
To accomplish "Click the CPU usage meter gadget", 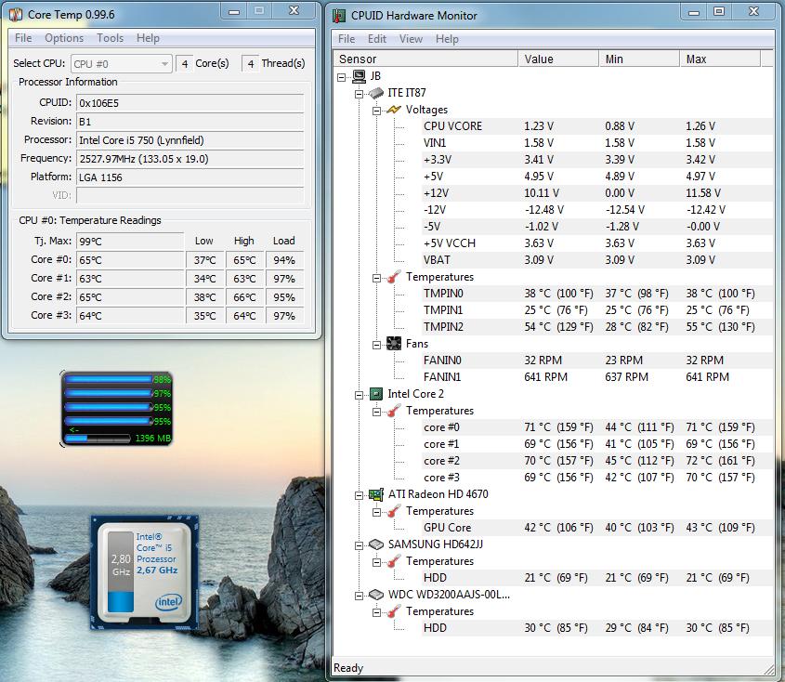I will pyautogui.click(x=117, y=409).
